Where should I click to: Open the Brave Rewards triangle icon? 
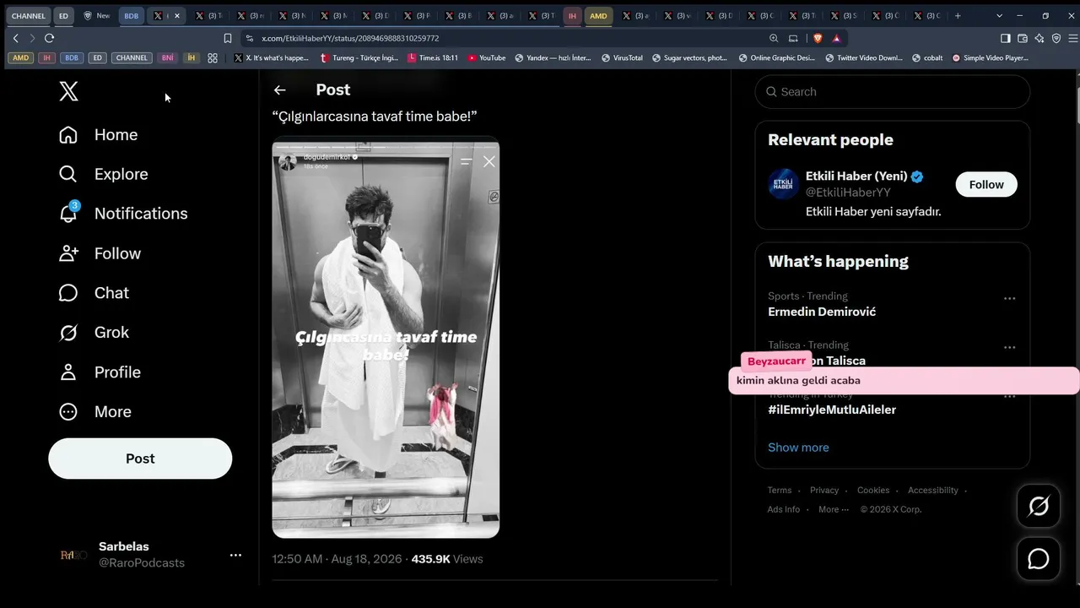click(x=836, y=38)
